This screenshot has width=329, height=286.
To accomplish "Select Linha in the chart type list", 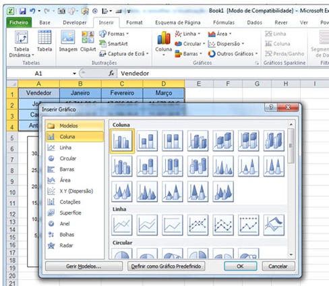I will point(75,148).
